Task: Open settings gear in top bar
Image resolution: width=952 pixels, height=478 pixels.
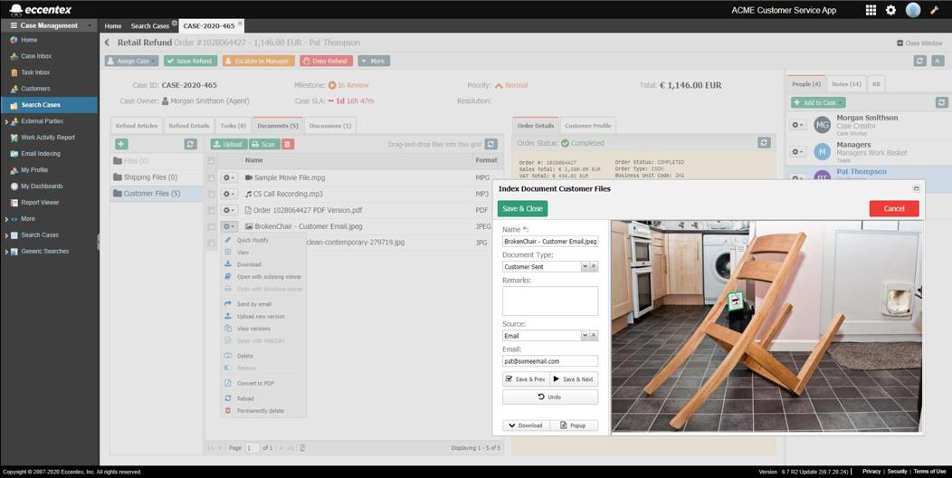Action: click(x=890, y=10)
